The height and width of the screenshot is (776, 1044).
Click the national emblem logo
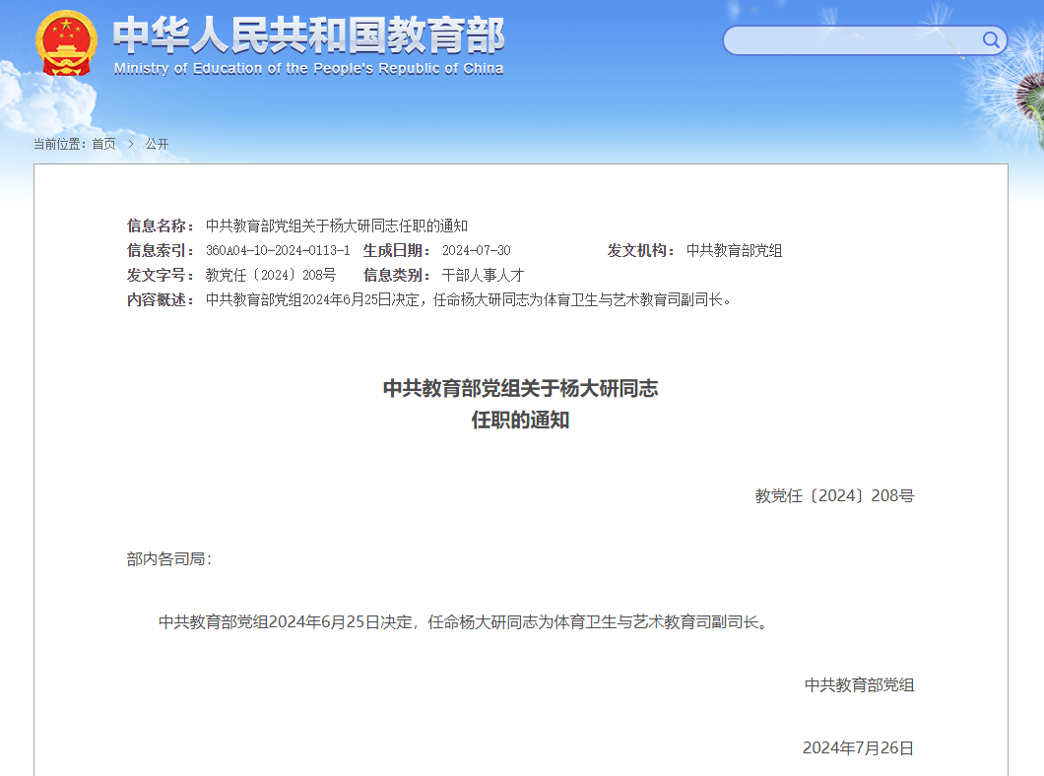point(66,42)
